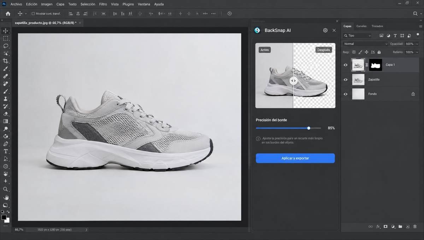Toggle lock image pixels brush icon
The image size is (424, 240).
pyautogui.click(x=360, y=52)
